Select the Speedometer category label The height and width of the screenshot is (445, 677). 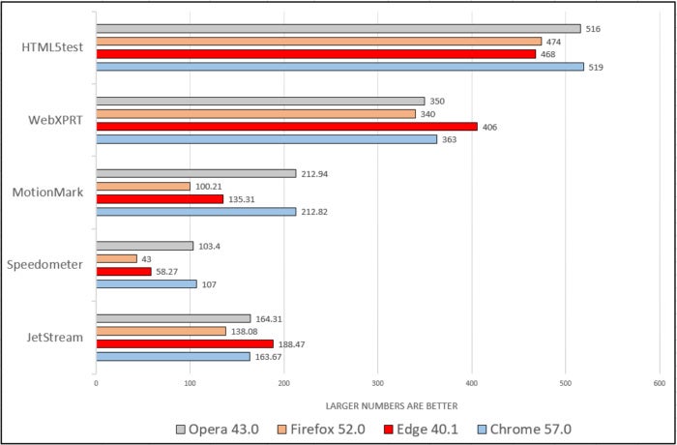(44, 265)
